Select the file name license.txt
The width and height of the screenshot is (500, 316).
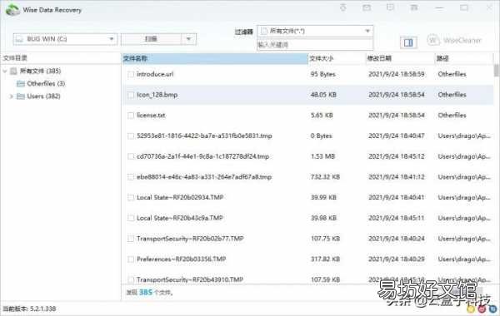coord(151,116)
